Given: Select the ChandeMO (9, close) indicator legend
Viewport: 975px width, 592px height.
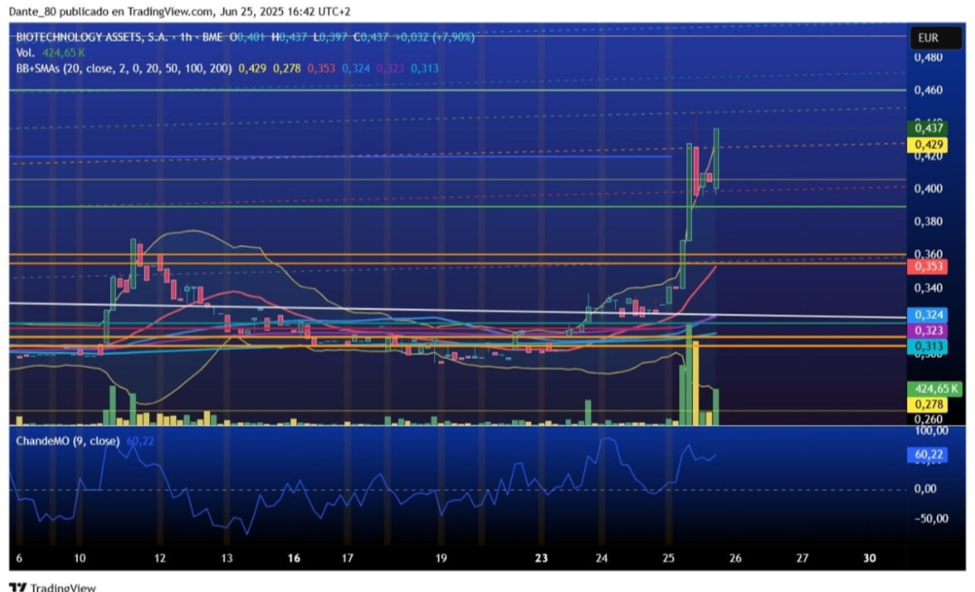Looking at the screenshot, I should (68, 441).
